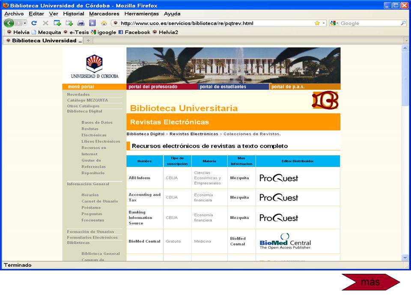Image resolution: width=411 pixels, height=308 pixels.
Task: Click the forward navigation arrow
Action: pos(18,23)
